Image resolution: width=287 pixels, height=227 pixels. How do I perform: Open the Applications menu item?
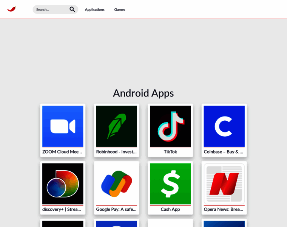click(94, 9)
